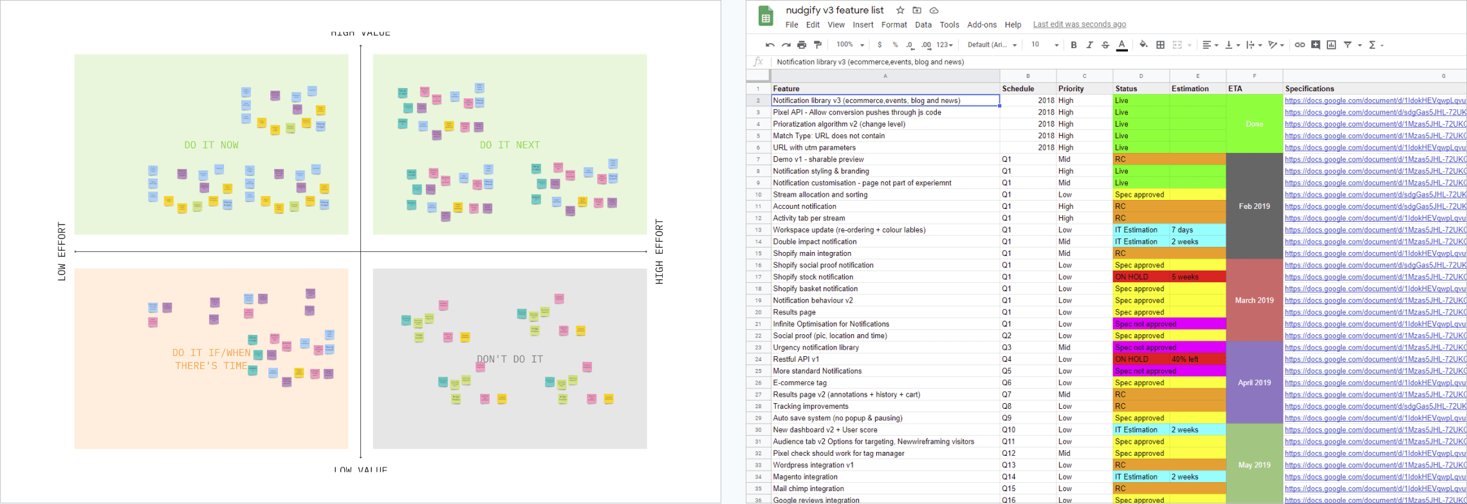The width and height of the screenshot is (1467, 504).
Task: Open the File menu
Action: (x=792, y=25)
